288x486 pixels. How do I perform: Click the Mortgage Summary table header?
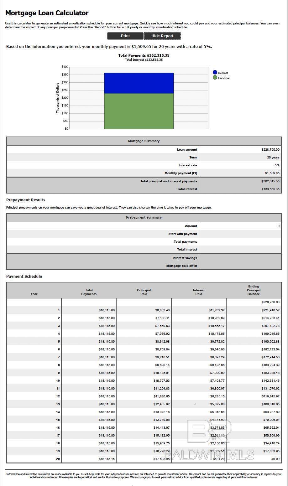click(x=144, y=141)
